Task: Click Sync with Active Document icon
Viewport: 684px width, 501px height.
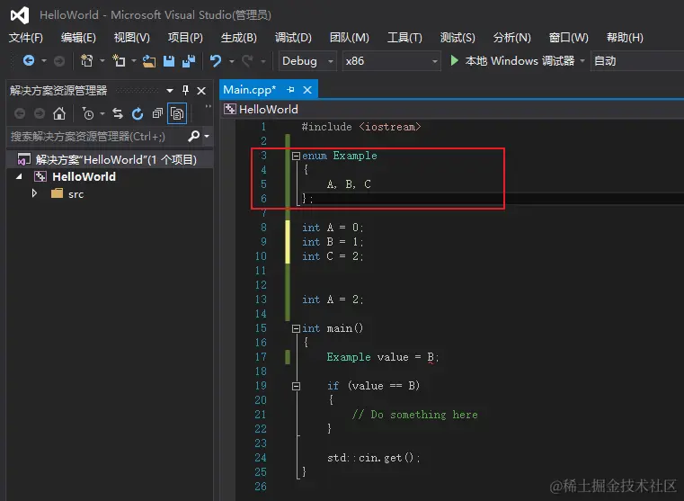Action: click(x=118, y=113)
